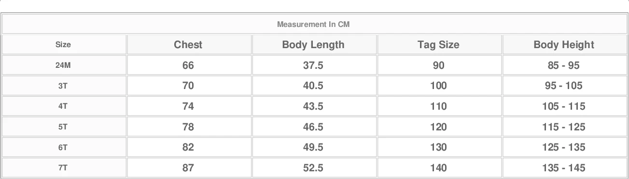This screenshot has width=629, height=179.
Task: Click the 6T size cell
Action: tap(63, 148)
